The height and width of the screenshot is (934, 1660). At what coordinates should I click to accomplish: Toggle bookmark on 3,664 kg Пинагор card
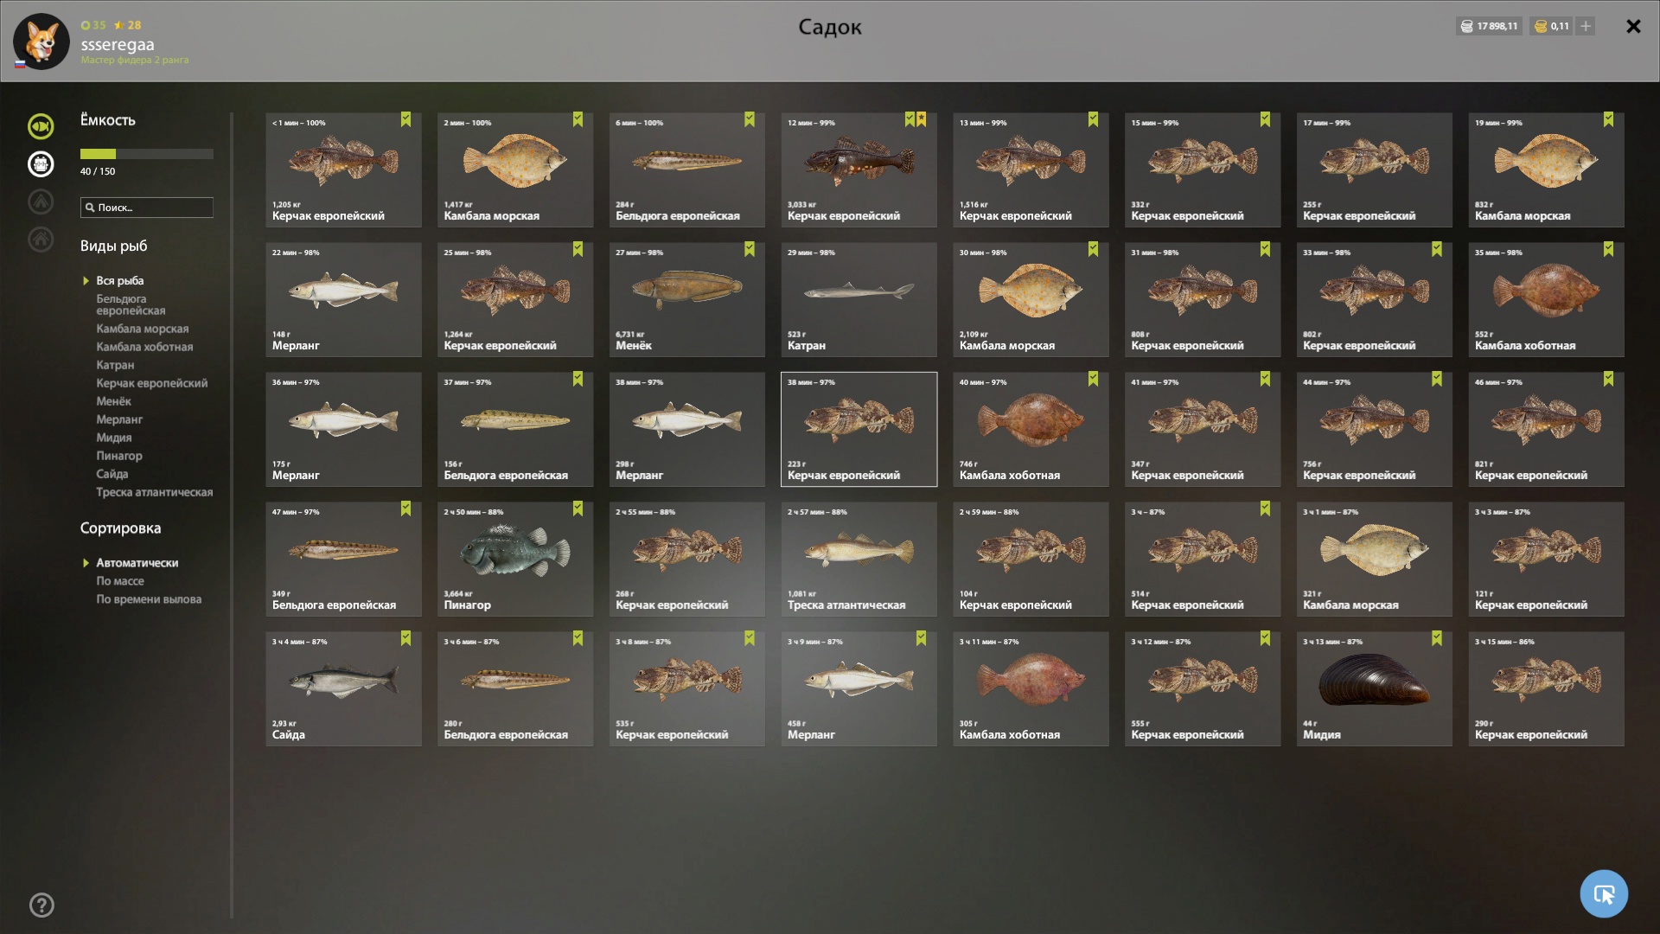pyautogui.click(x=578, y=509)
